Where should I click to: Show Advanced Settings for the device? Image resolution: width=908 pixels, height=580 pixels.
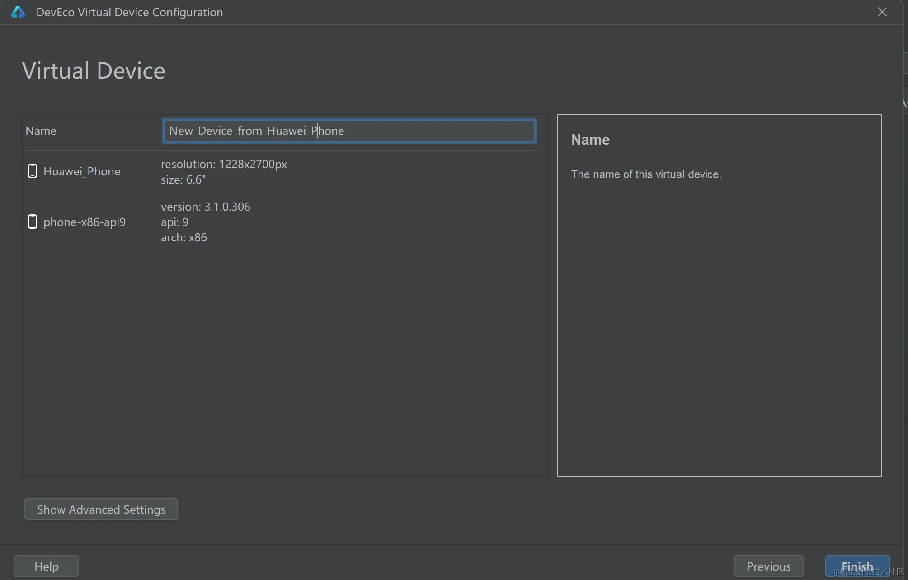point(101,509)
